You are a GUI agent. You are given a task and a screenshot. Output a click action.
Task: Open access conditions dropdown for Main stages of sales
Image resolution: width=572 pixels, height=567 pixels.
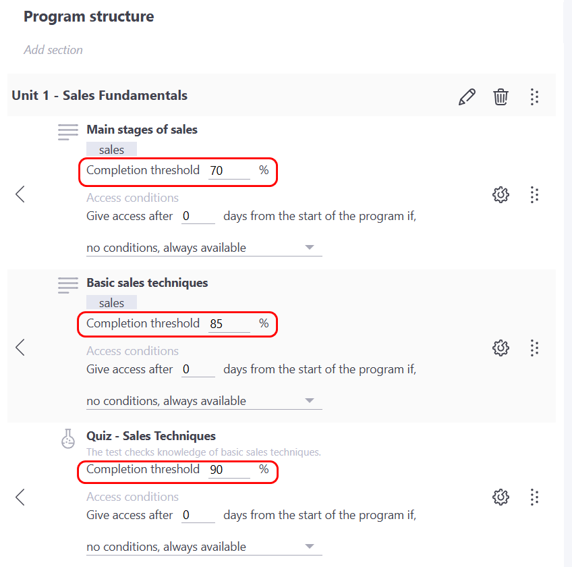click(204, 248)
